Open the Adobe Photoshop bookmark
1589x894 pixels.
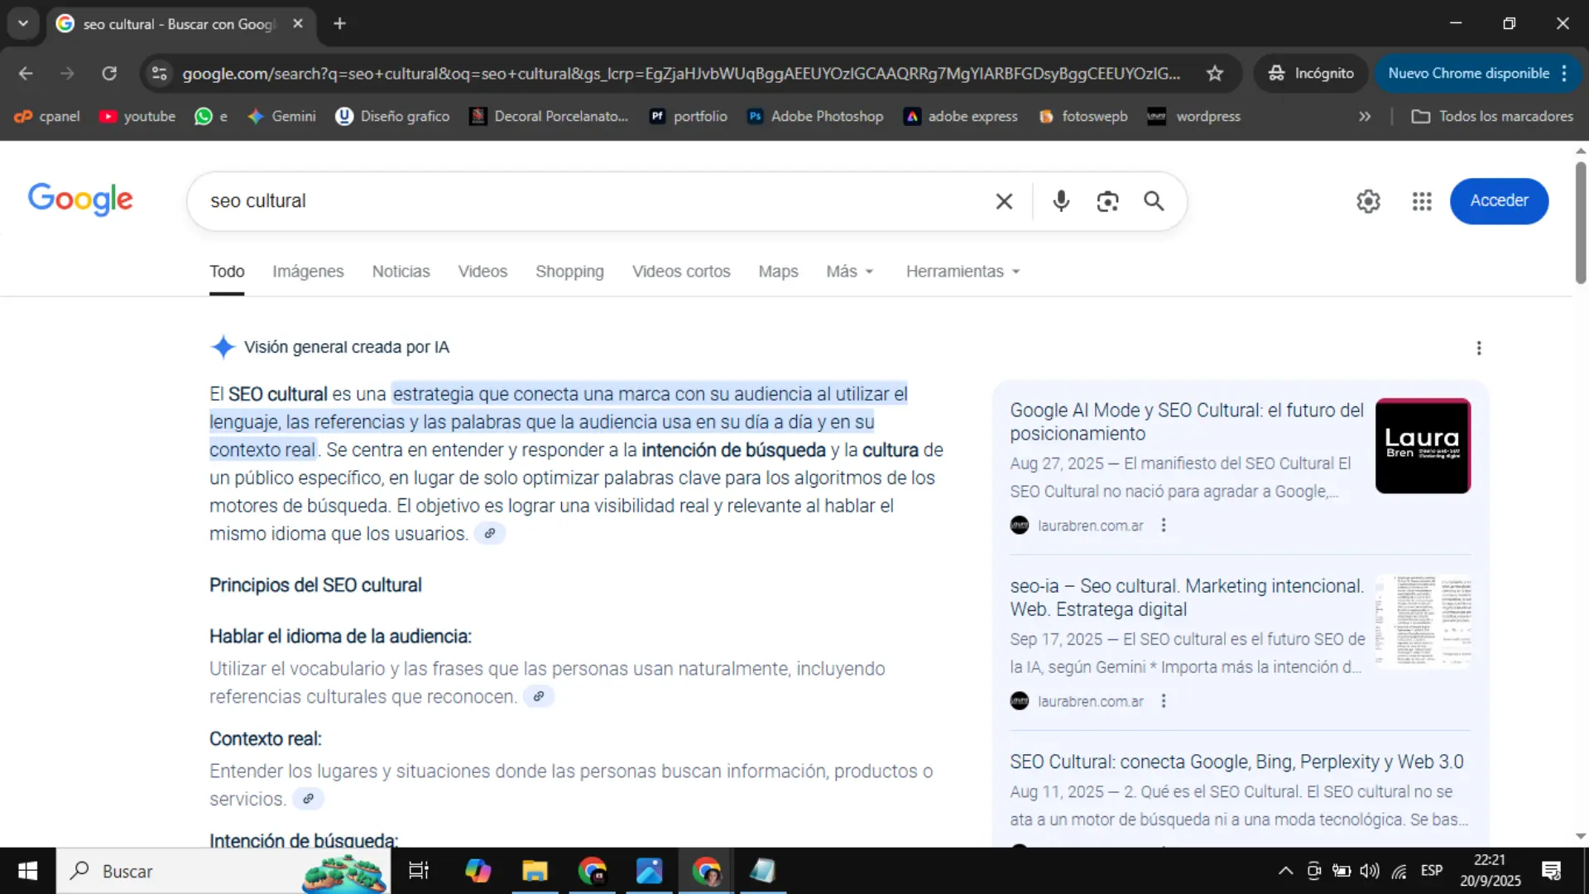[814, 116]
